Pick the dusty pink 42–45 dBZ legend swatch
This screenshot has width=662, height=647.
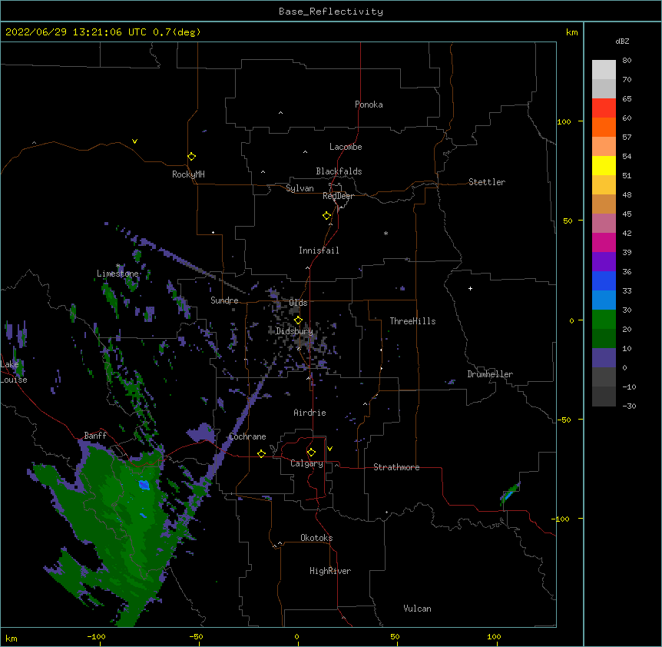coord(604,224)
